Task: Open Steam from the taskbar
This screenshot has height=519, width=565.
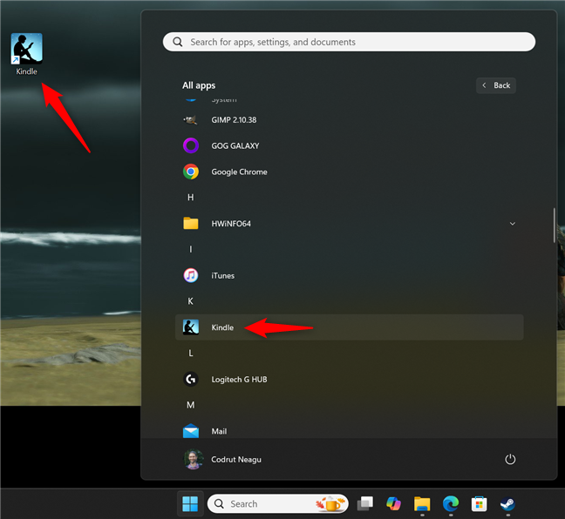Action: [507, 504]
